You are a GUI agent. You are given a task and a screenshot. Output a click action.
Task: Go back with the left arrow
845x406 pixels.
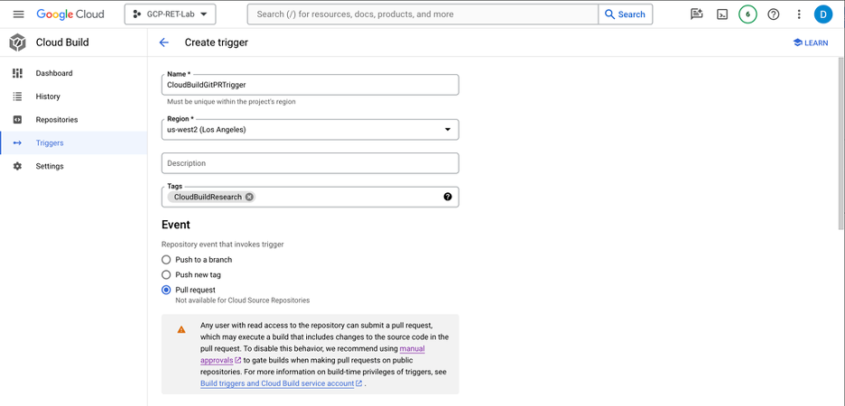pos(163,42)
